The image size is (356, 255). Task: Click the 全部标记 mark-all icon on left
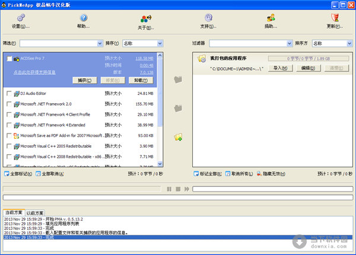pyautogui.click(x=7, y=174)
